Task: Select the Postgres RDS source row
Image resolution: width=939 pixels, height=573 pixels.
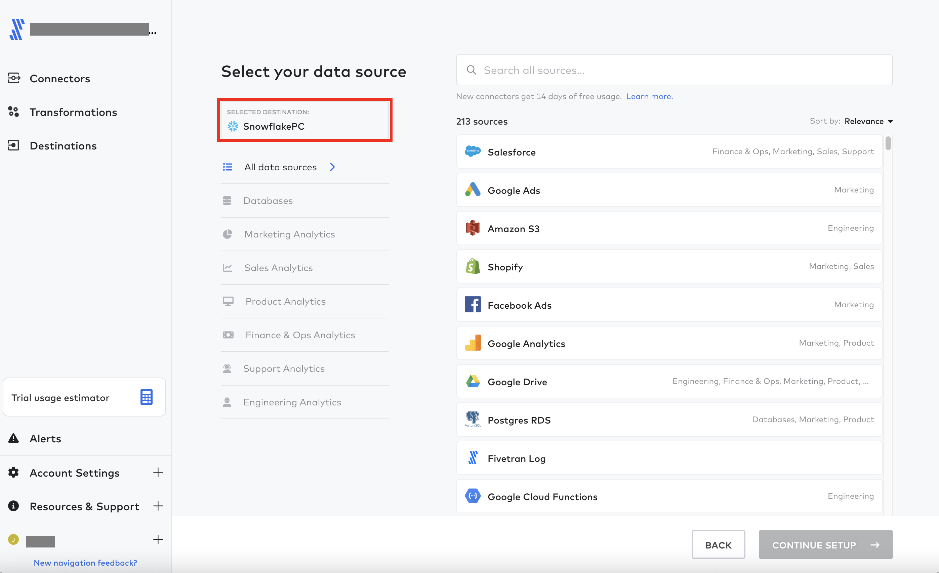Action: point(669,419)
